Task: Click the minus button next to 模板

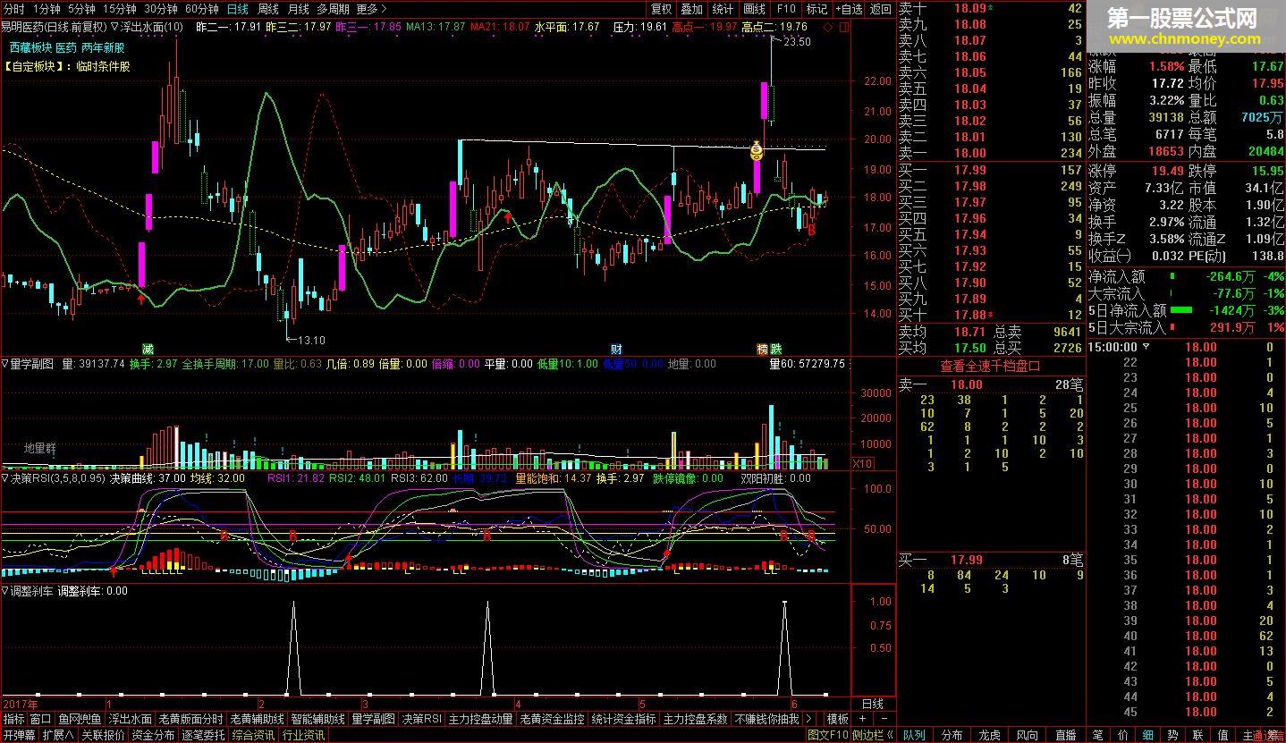Action: 883,719
